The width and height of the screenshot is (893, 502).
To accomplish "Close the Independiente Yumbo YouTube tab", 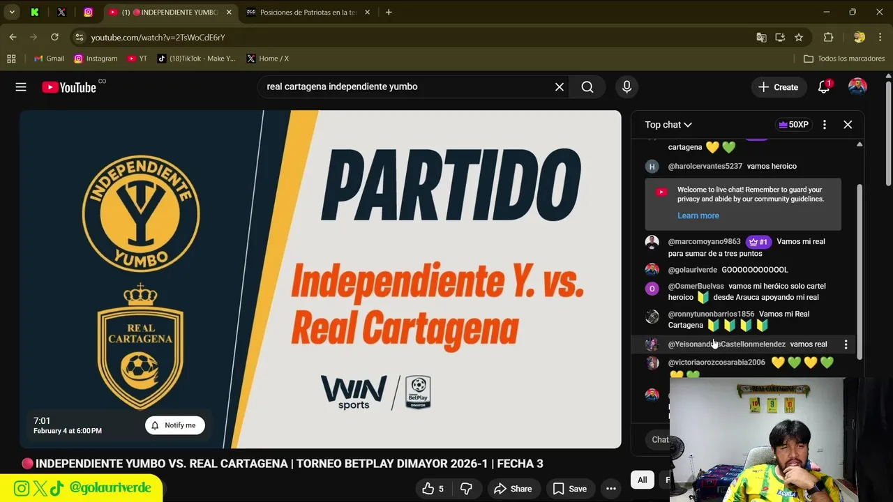I will tap(229, 12).
